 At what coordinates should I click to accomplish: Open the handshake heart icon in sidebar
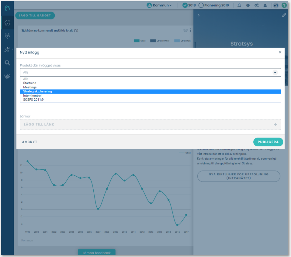pos(7,76)
